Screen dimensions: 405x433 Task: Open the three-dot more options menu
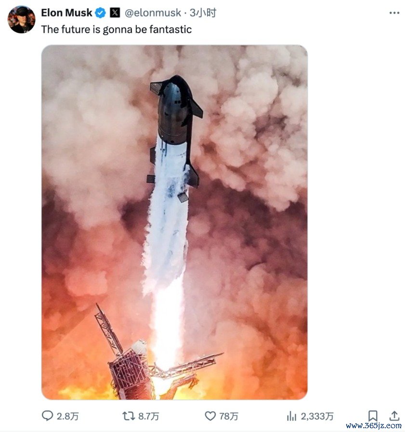coord(394,13)
